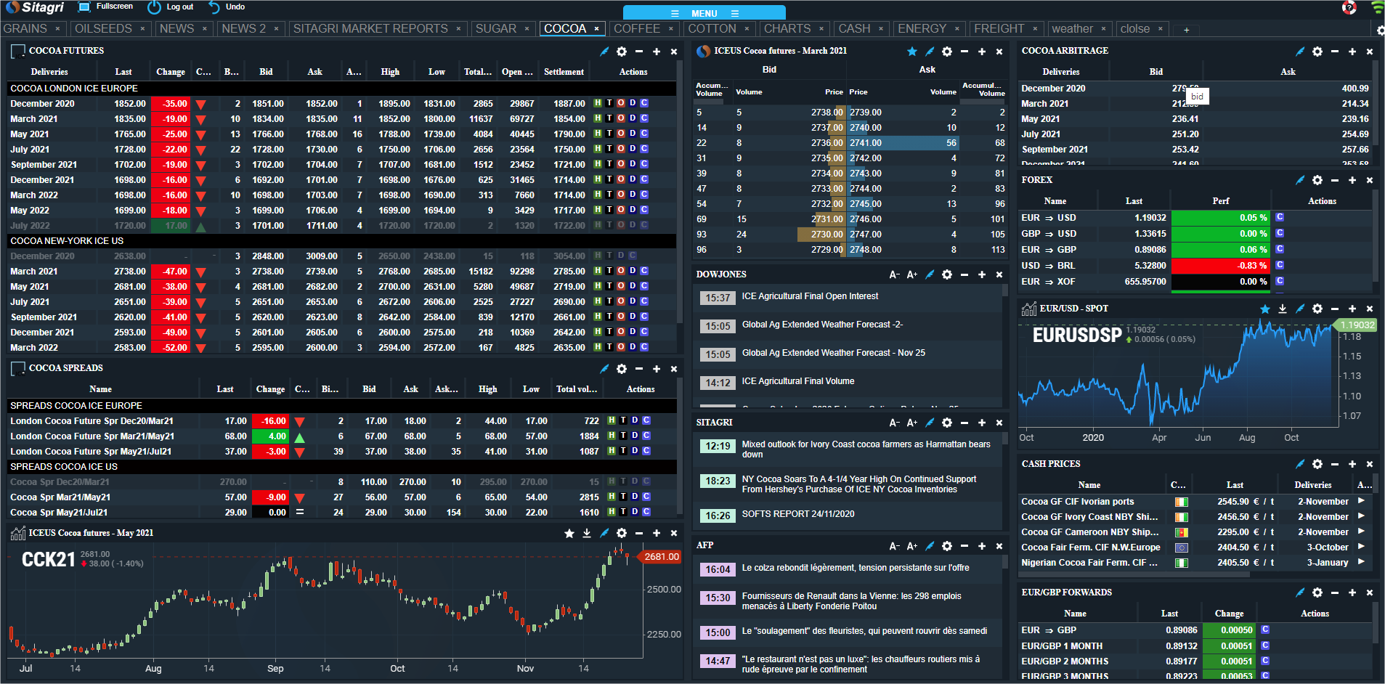Screen dimensions: 1385x684
Task: Open settings gear at tab bar right edge
Action: tap(1380, 30)
